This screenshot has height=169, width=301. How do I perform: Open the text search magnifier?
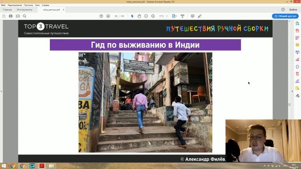[24, 16]
